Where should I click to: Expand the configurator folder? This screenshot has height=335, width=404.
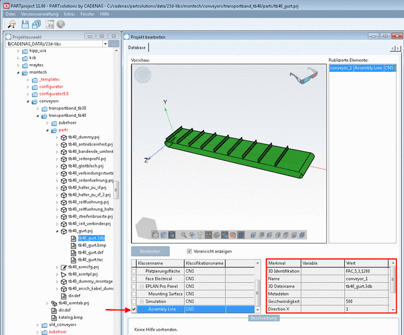pyautogui.click(x=28, y=87)
